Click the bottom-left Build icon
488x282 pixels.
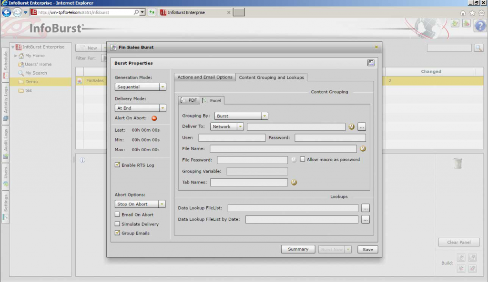[461, 268]
